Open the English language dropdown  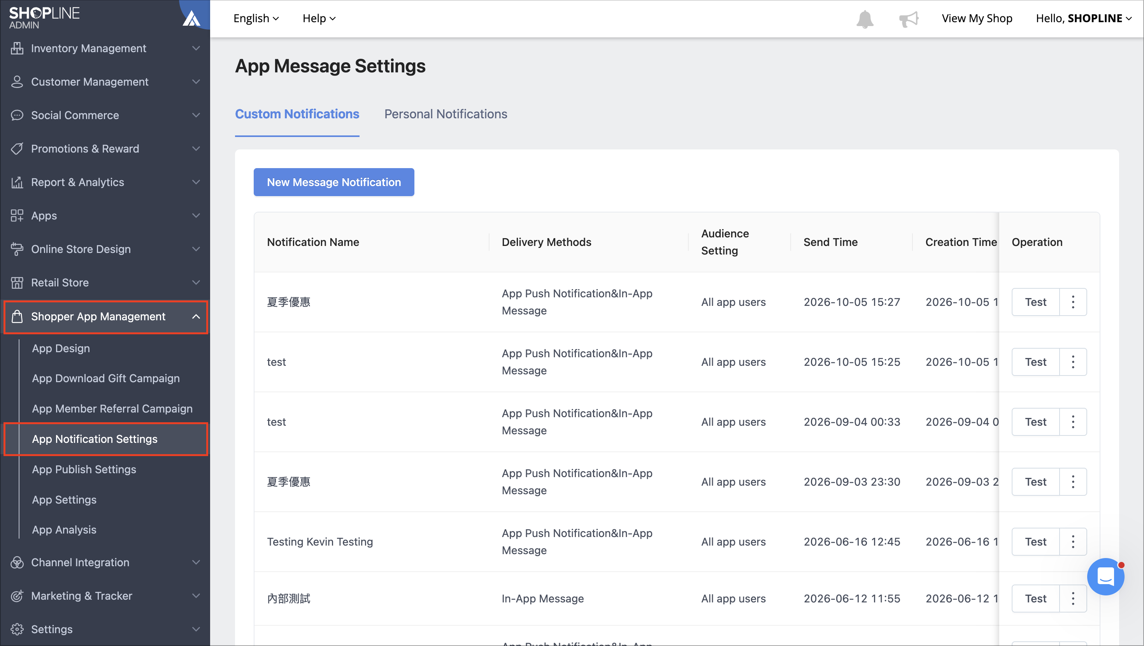(256, 18)
